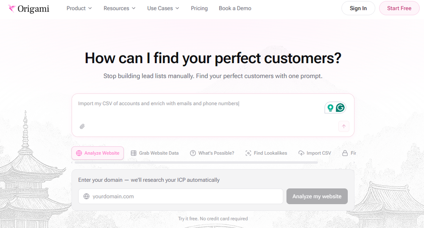Click the globe icon in domain field
This screenshot has width=424, height=228.
86,197
